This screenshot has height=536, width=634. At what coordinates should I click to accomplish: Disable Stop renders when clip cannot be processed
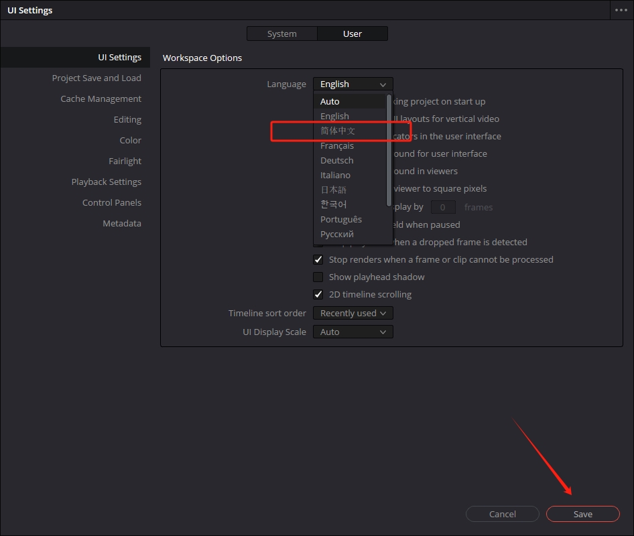(x=318, y=259)
